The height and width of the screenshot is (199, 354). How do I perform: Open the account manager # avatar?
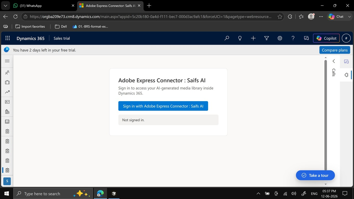point(346,38)
